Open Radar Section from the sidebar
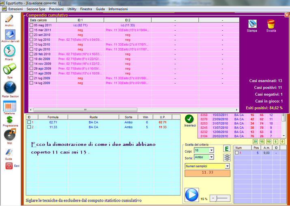Viewport: 290px width, 206px height. coord(9,88)
